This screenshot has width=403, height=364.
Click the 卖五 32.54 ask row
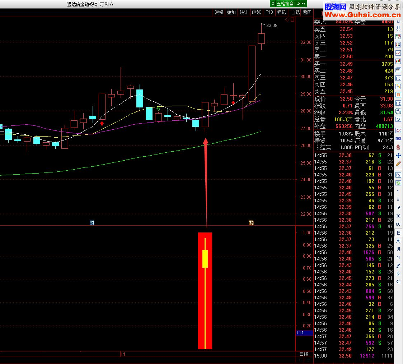click(353, 29)
